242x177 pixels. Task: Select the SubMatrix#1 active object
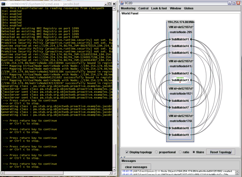(x=180, y=39)
